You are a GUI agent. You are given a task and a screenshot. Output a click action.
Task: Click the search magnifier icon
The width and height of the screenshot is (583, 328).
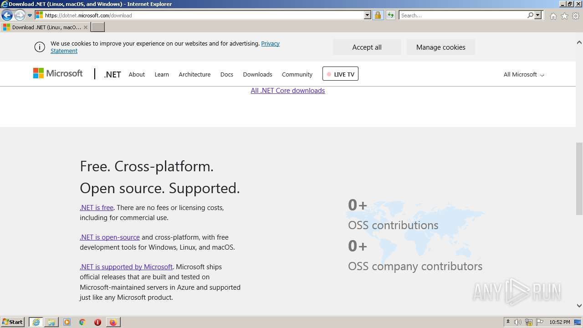pos(530,15)
